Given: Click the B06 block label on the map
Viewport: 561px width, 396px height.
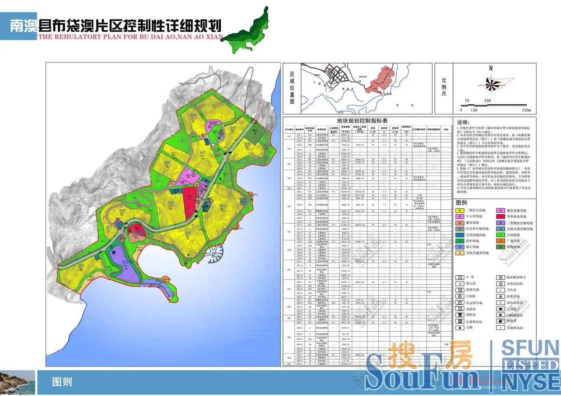Looking at the screenshot, I should click(247, 144).
